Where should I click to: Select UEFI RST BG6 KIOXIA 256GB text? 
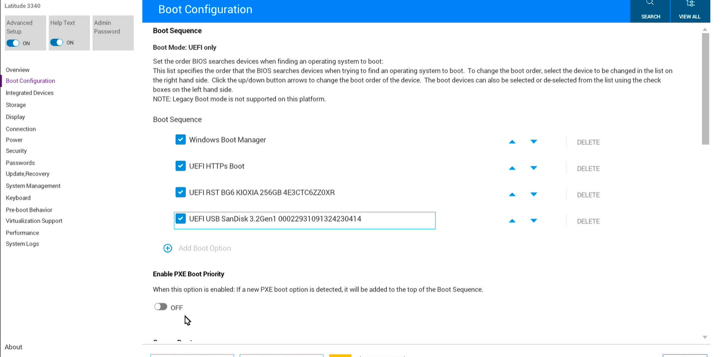click(x=262, y=192)
